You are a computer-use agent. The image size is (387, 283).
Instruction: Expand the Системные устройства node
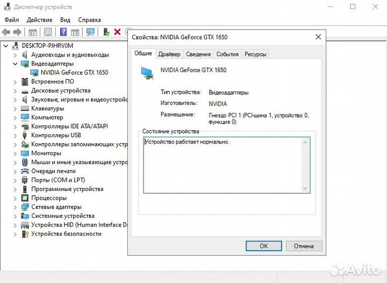pyautogui.click(x=15, y=216)
